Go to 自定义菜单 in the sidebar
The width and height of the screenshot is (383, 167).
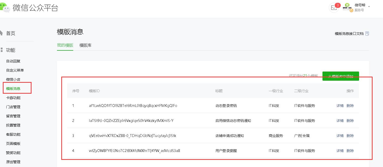click(15, 70)
